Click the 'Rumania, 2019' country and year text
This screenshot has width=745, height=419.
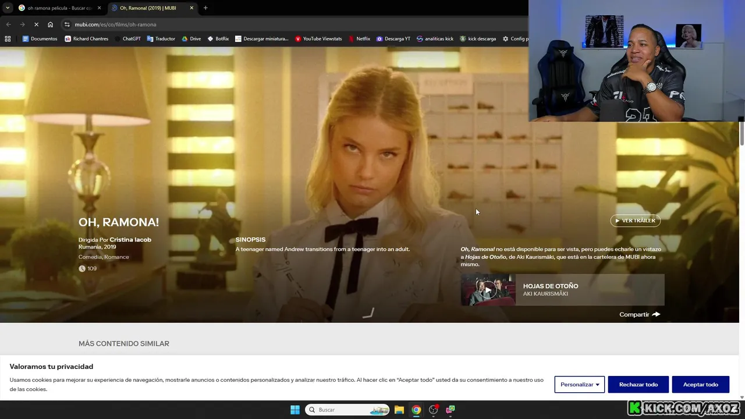point(97,247)
